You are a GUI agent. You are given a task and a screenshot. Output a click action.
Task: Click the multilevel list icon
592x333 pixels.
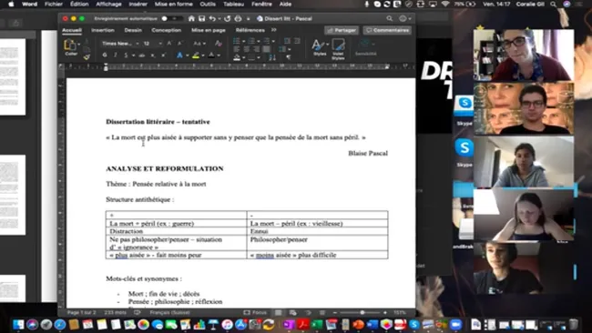click(x=267, y=41)
